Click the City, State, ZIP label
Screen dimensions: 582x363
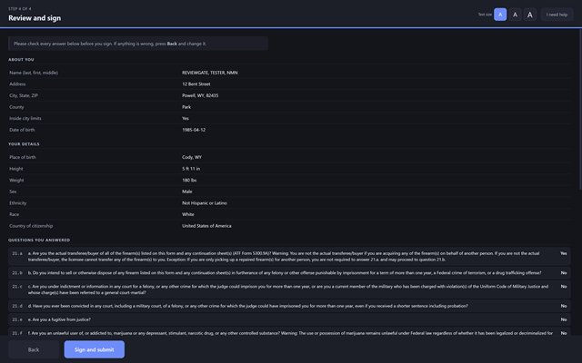coord(24,95)
